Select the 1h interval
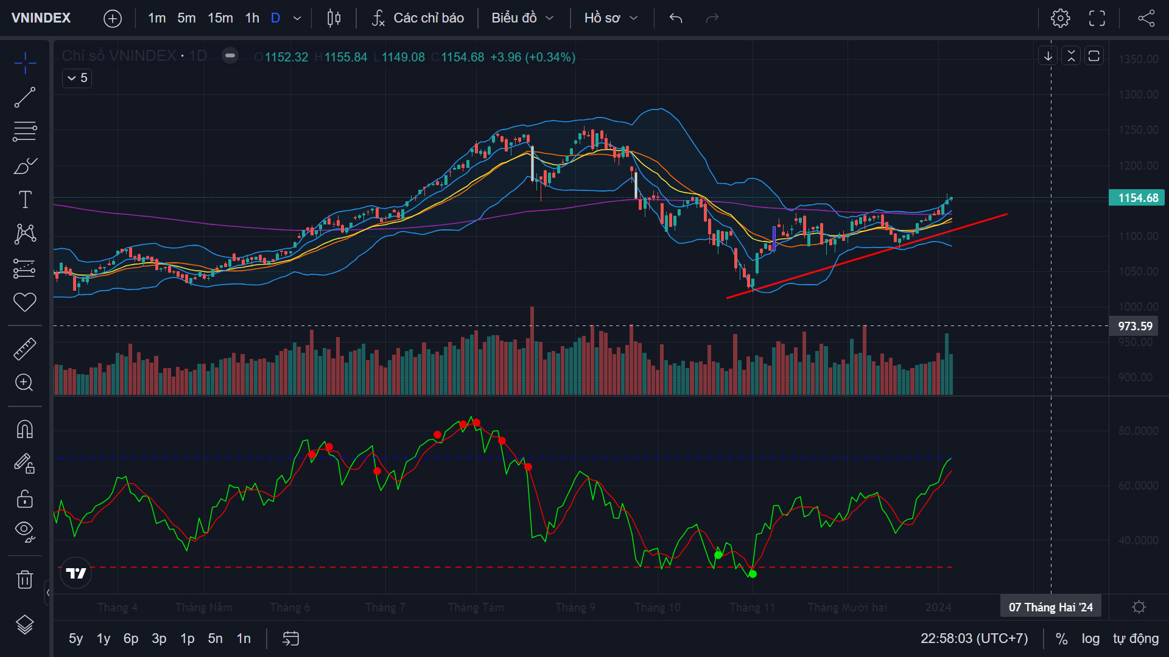The width and height of the screenshot is (1169, 657). tap(252, 18)
